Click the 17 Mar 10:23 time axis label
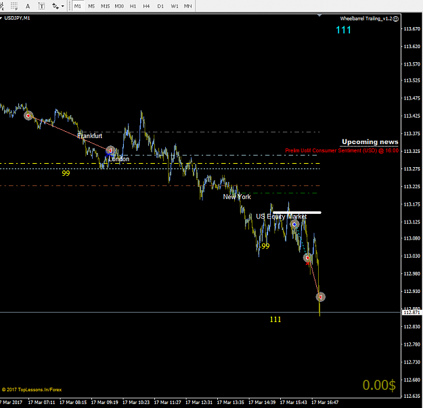This screenshot has height=408, width=423. click(136, 403)
